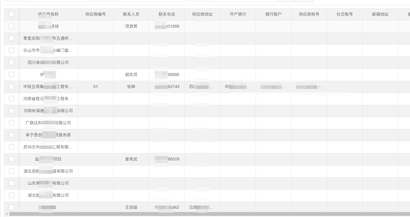The width and height of the screenshot is (410, 217).
Task: Click the 联系电话 column header
Action: [x=166, y=14]
